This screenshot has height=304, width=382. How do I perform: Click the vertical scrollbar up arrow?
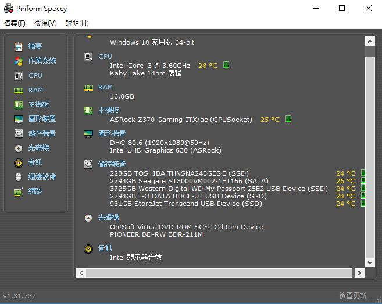[x=370, y=41]
